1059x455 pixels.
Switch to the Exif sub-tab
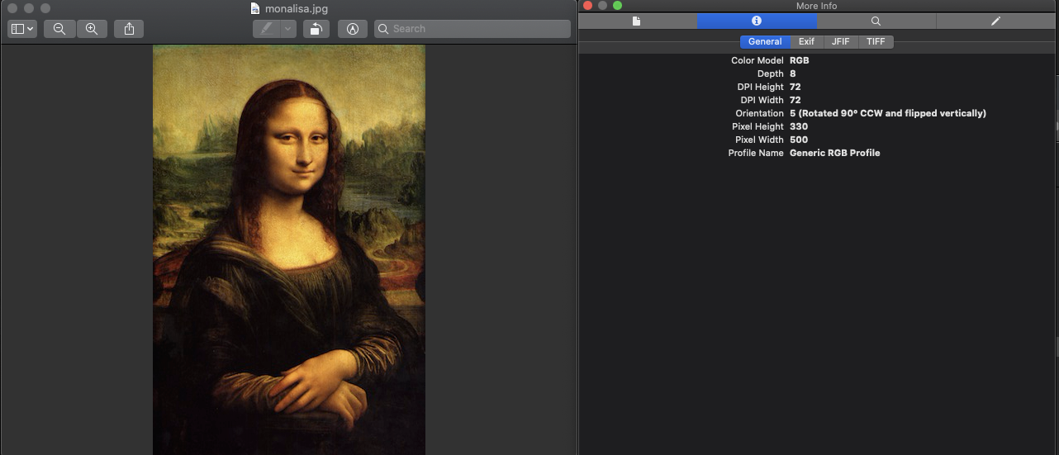[806, 41]
